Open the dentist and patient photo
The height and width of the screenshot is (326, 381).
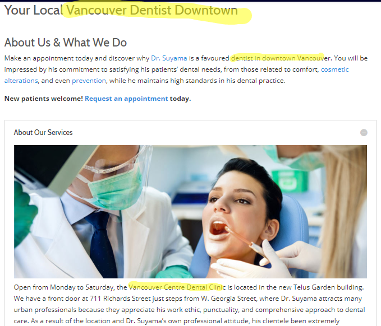pos(190,212)
